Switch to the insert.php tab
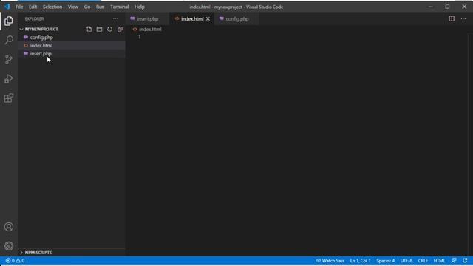This screenshot has width=473, height=266. (x=148, y=18)
